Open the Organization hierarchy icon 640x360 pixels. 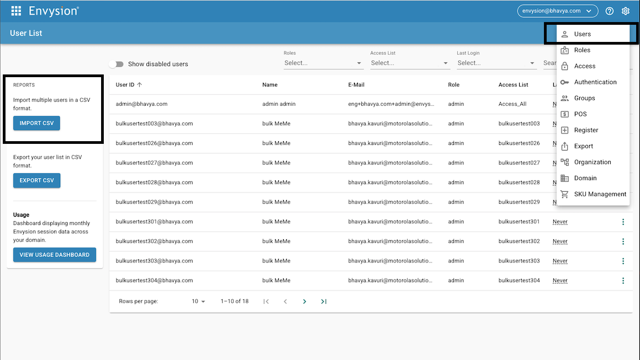point(564,162)
